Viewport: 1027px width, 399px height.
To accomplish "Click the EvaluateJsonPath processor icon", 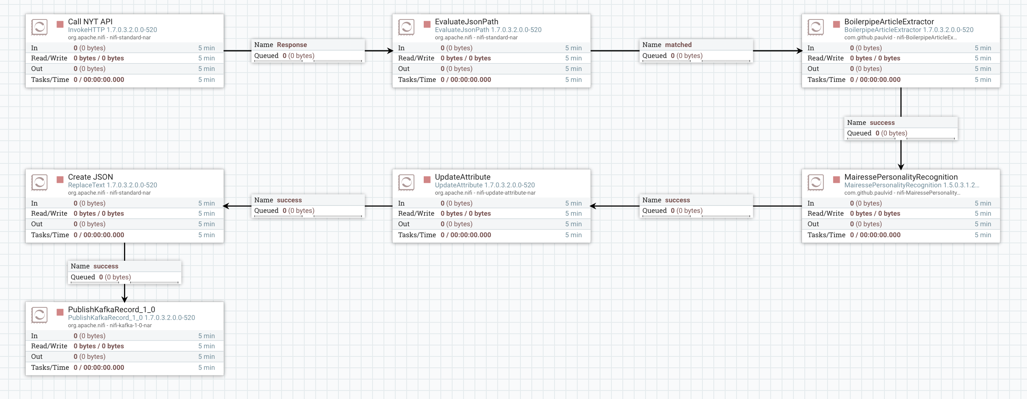I will (406, 28).
